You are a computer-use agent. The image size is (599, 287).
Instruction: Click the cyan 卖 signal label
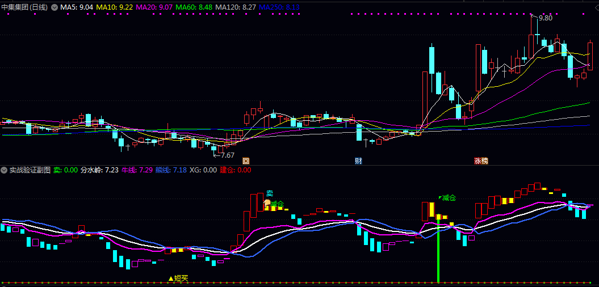click(x=270, y=194)
